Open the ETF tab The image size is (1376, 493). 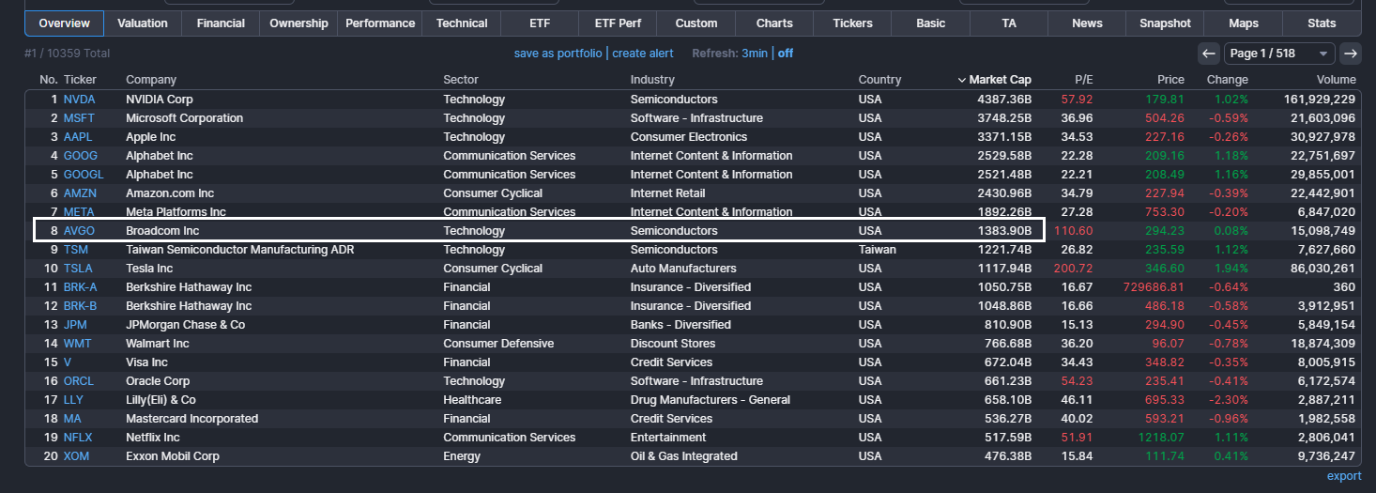point(541,23)
